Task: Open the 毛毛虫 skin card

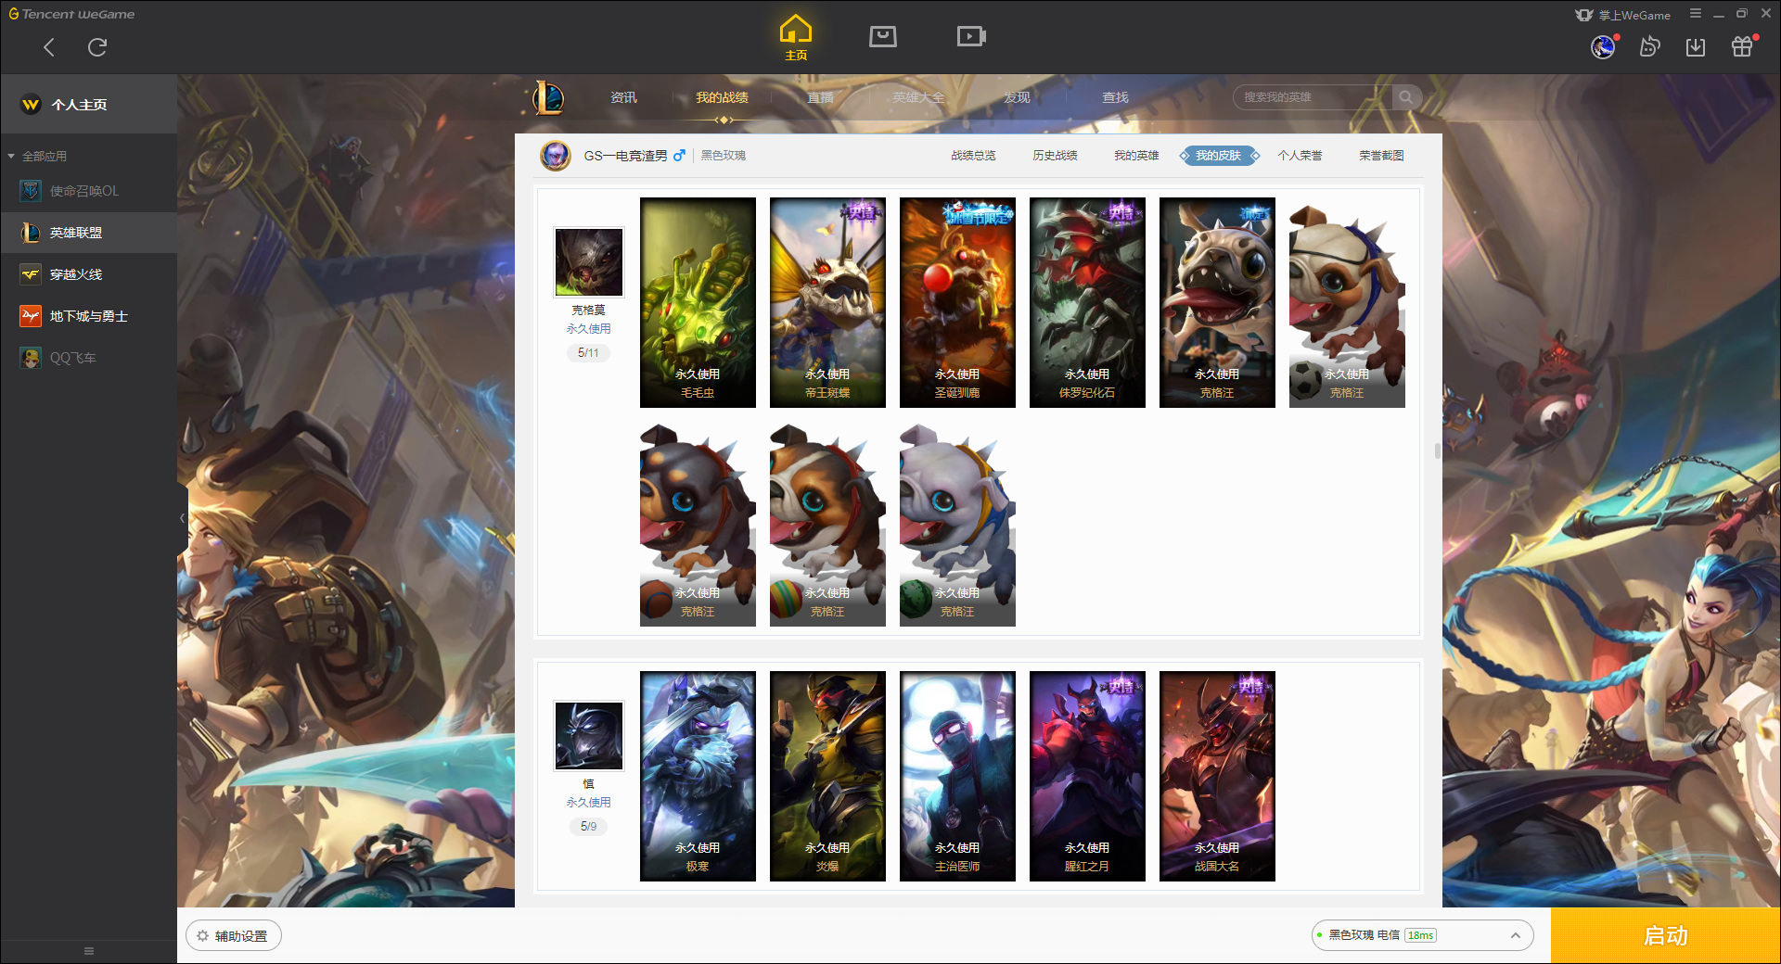Action: (698, 302)
